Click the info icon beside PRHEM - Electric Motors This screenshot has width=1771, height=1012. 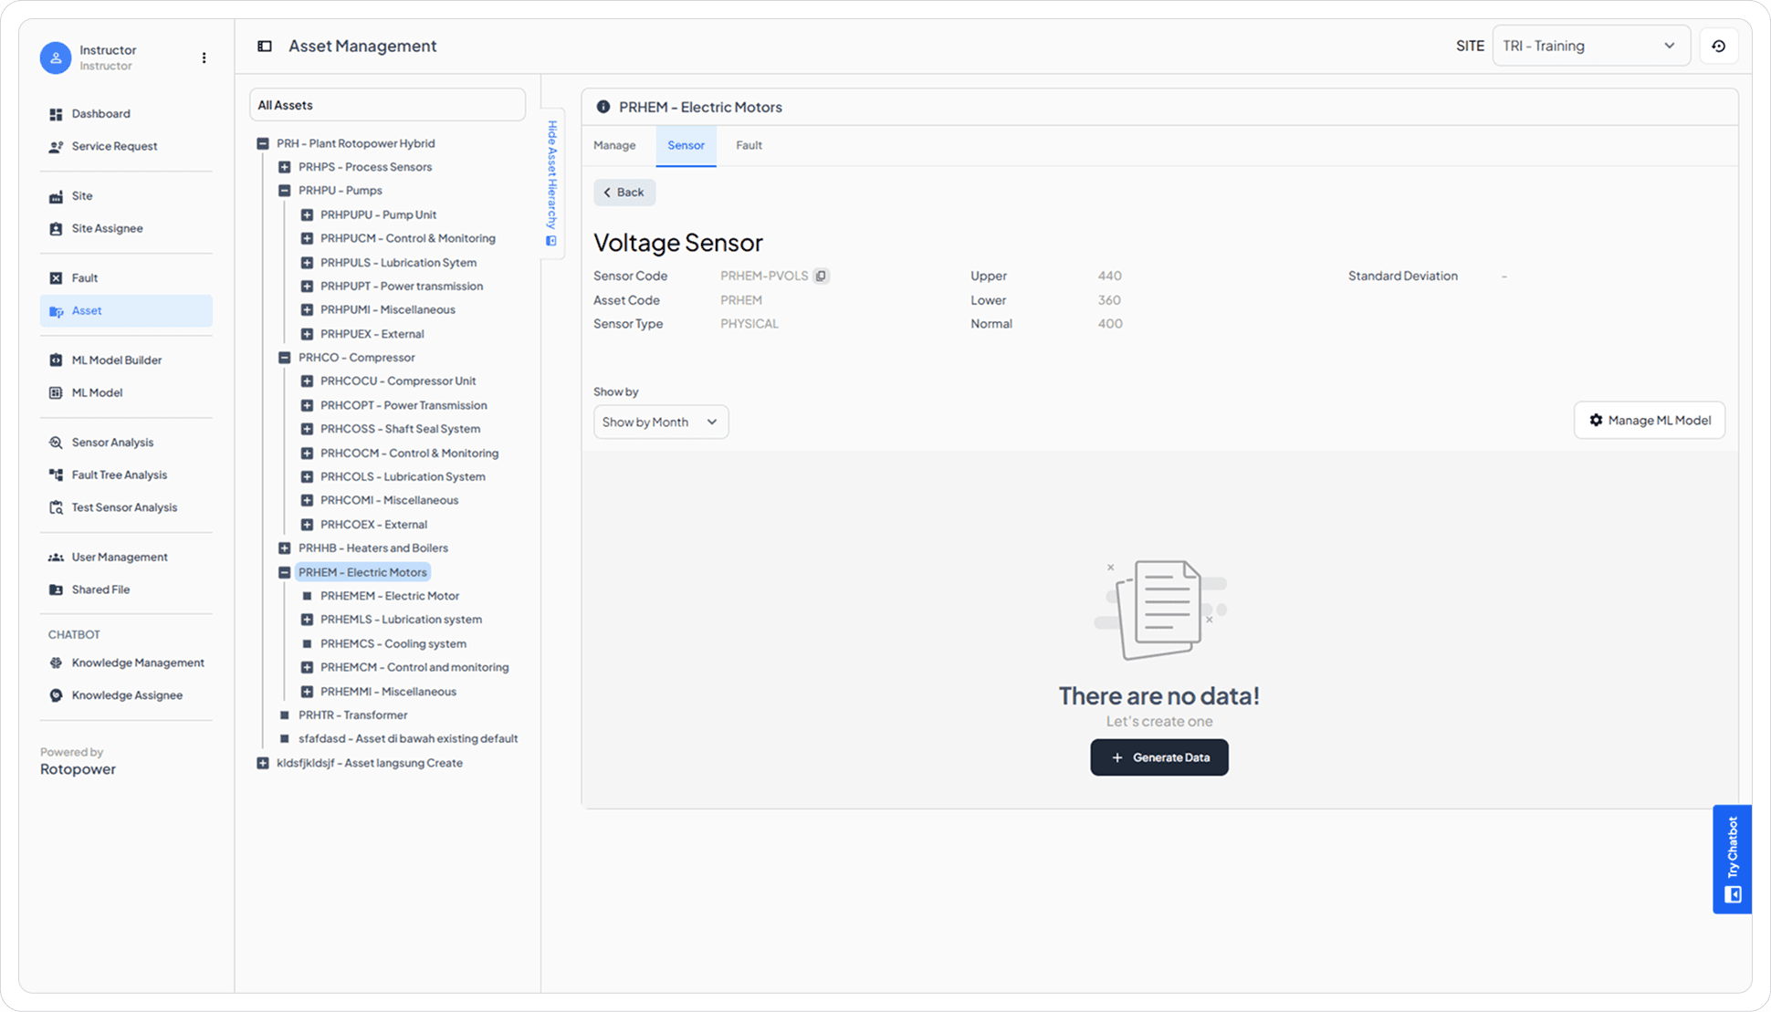coord(603,107)
